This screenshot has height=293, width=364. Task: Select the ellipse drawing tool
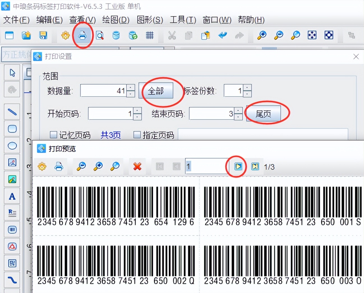coord(12,145)
